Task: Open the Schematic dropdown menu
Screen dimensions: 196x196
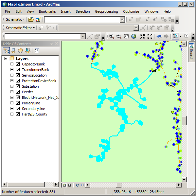Action: point(15,19)
